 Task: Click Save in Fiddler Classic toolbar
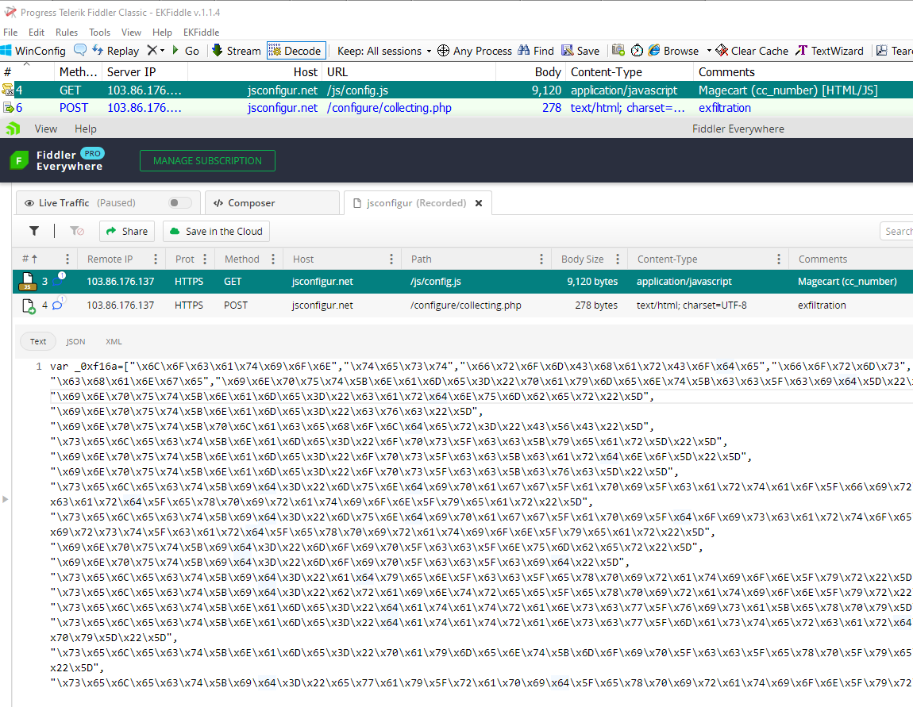click(580, 51)
